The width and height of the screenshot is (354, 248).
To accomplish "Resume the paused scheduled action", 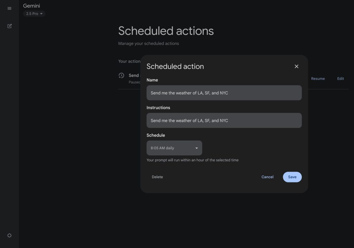I will click(318, 78).
